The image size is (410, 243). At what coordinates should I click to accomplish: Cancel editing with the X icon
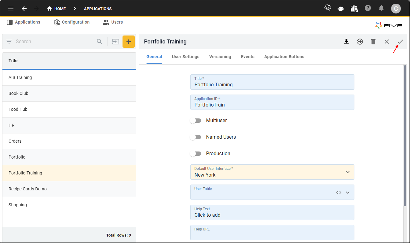click(387, 42)
